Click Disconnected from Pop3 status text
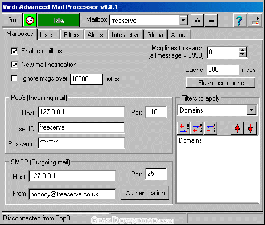This screenshot has width=265, height=225. [x=36, y=218]
